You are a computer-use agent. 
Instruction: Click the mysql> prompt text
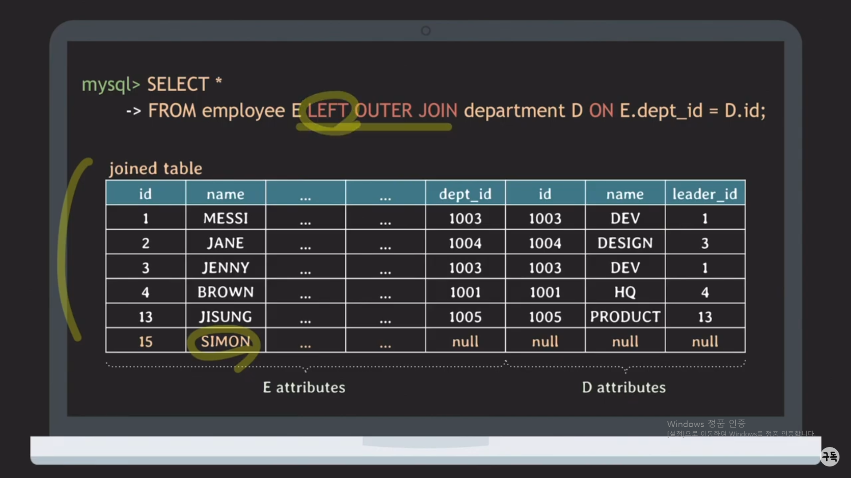pyautogui.click(x=111, y=85)
